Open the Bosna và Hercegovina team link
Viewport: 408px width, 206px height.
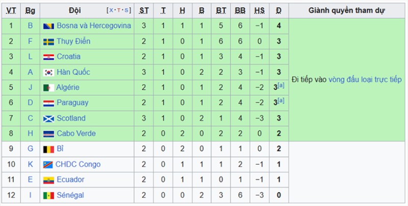coord(94,25)
